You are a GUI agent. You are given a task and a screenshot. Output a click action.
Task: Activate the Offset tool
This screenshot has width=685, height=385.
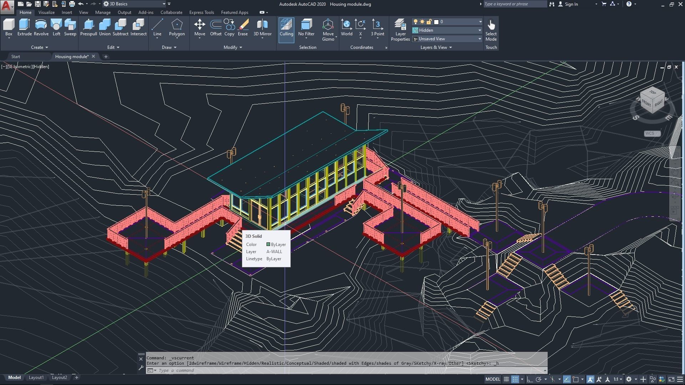[215, 27]
